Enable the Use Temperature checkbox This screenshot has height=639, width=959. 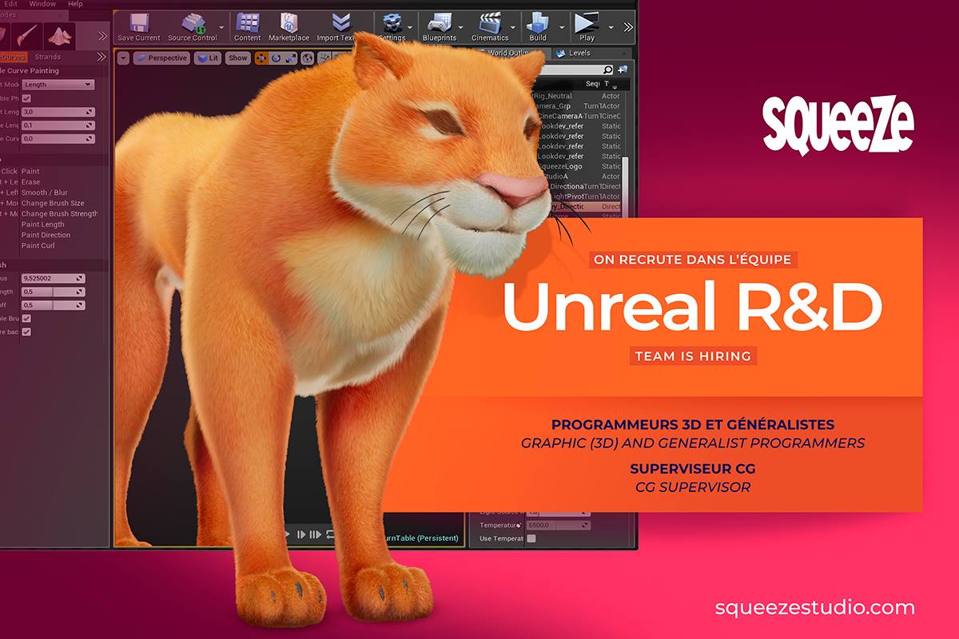531,538
